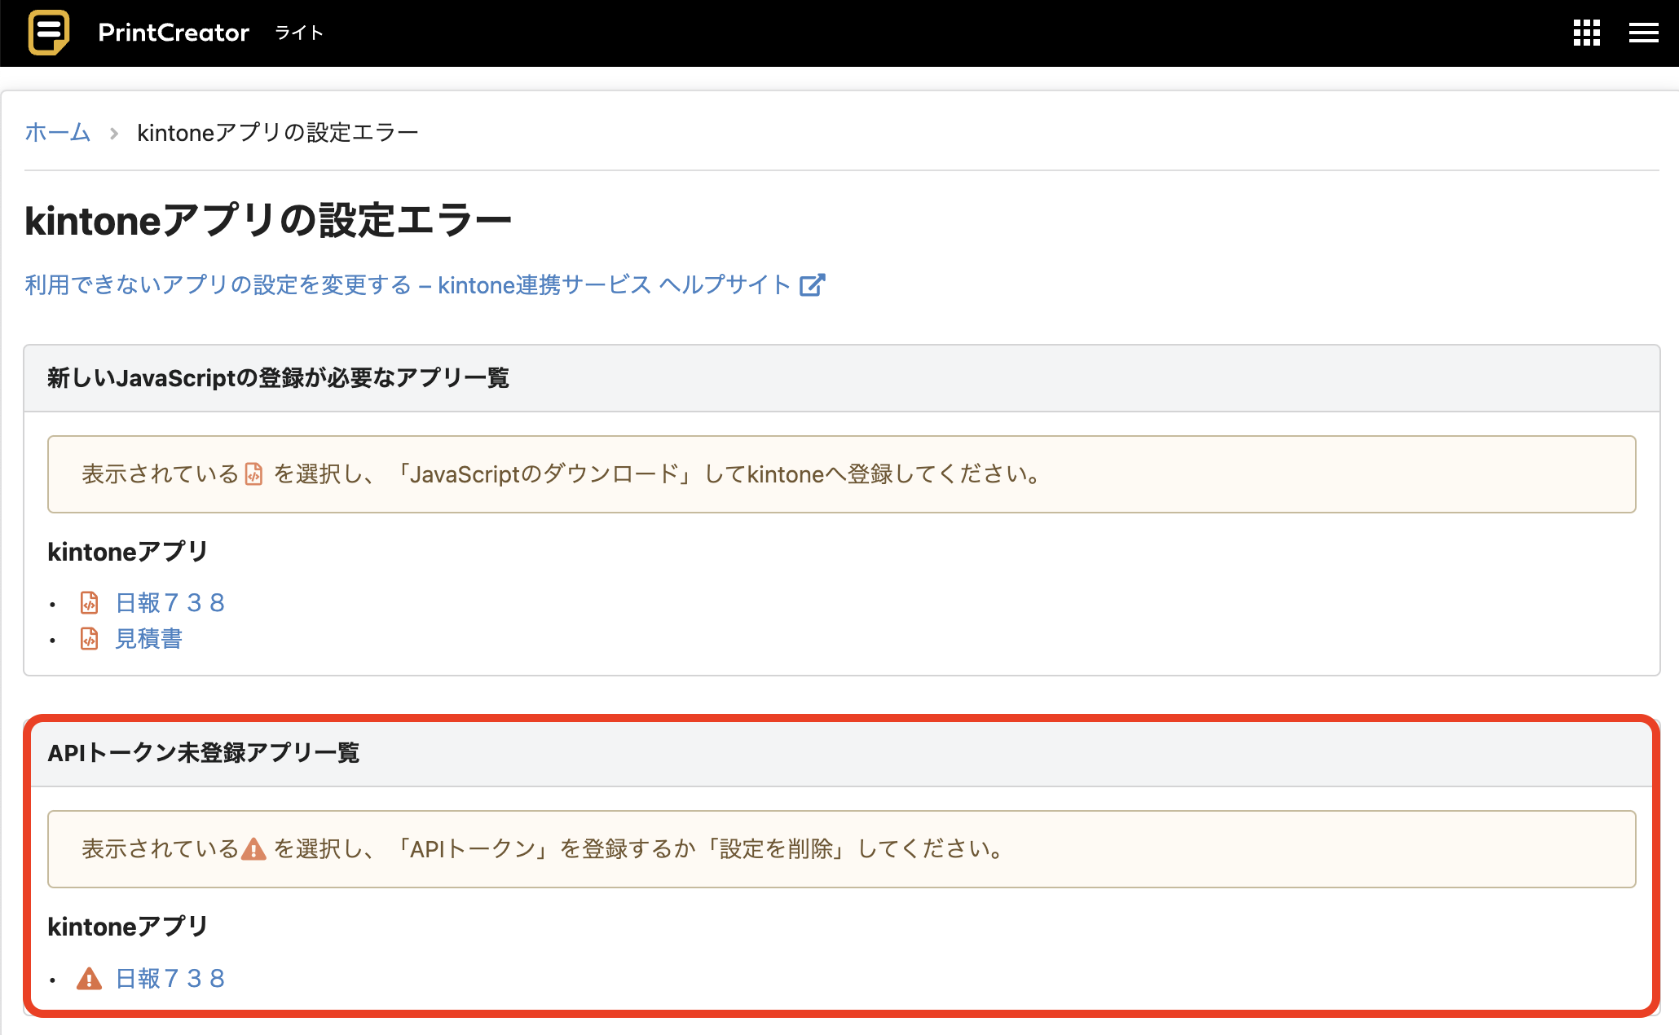Click the APIトークン registration instruction notice

[x=841, y=849]
